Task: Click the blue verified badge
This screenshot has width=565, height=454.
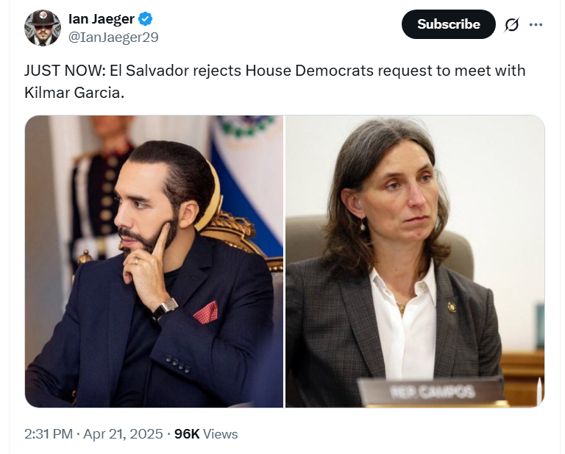Action: pyautogui.click(x=145, y=18)
